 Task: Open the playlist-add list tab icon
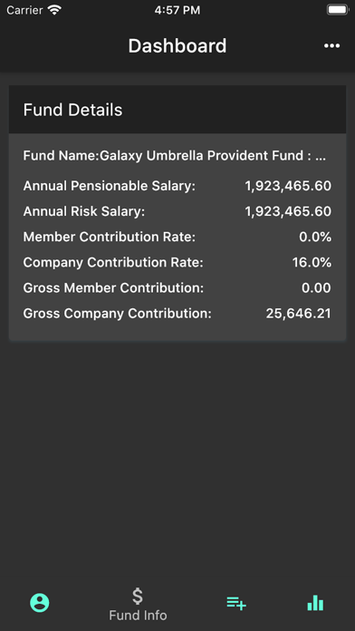coord(236,603)
